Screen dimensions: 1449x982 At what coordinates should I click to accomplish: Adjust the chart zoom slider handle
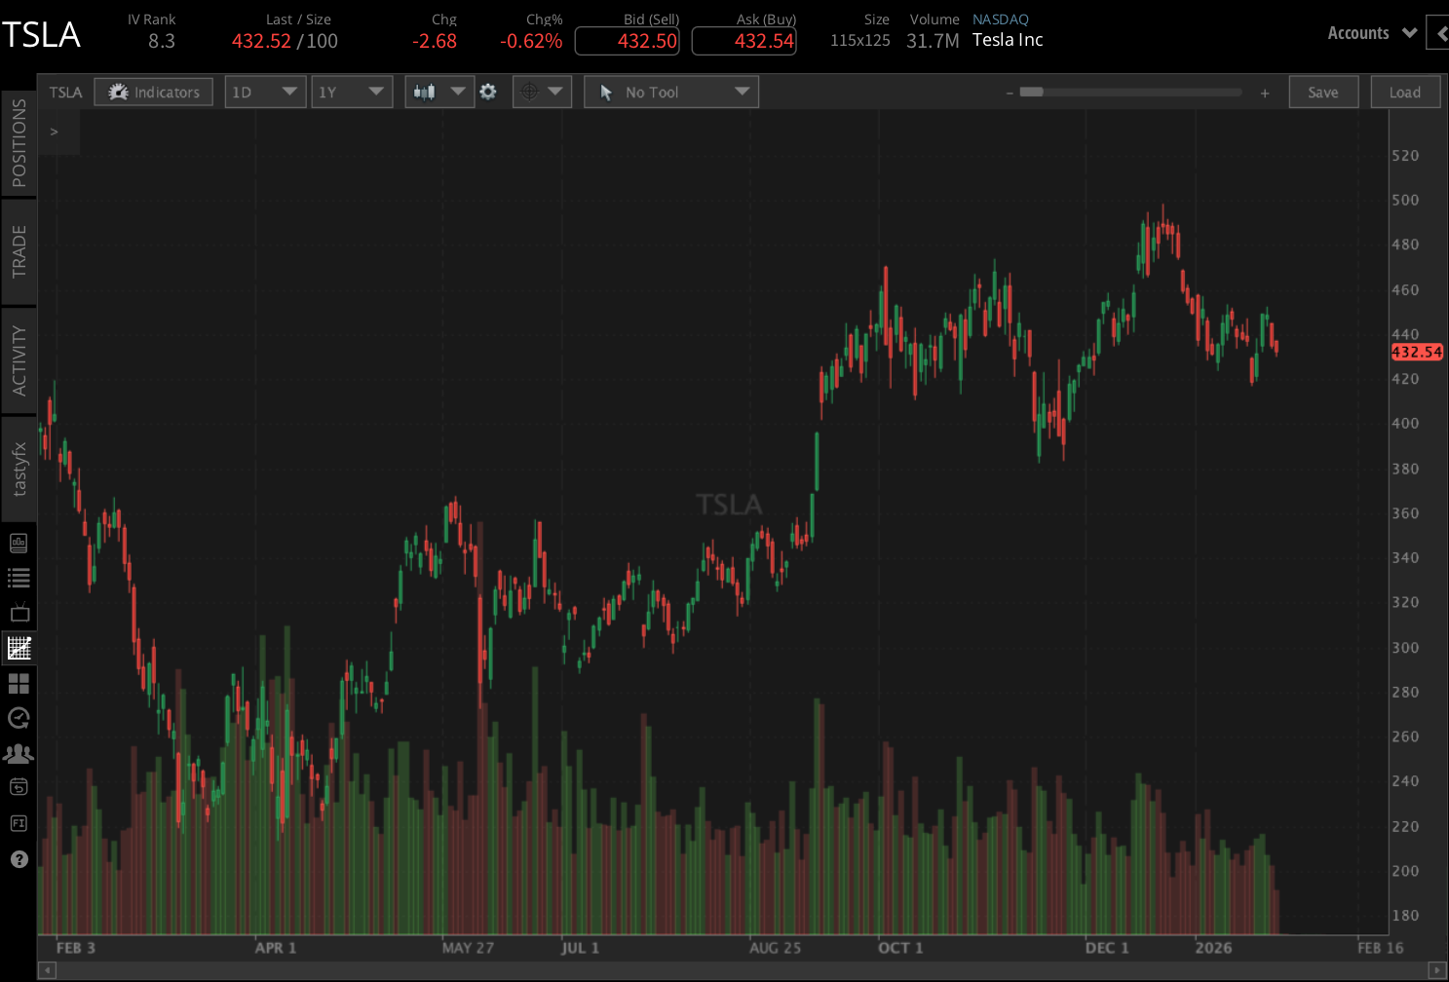[1031, 93]
